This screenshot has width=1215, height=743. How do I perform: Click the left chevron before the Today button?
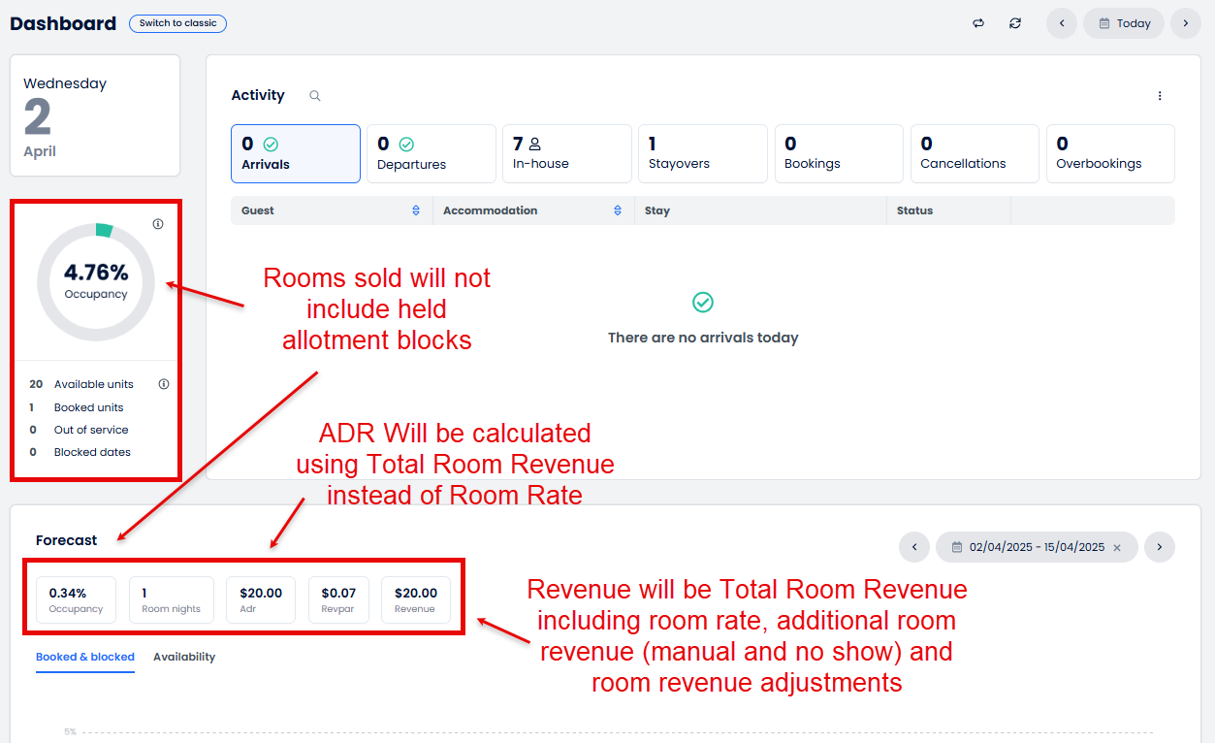(1061, 22)
